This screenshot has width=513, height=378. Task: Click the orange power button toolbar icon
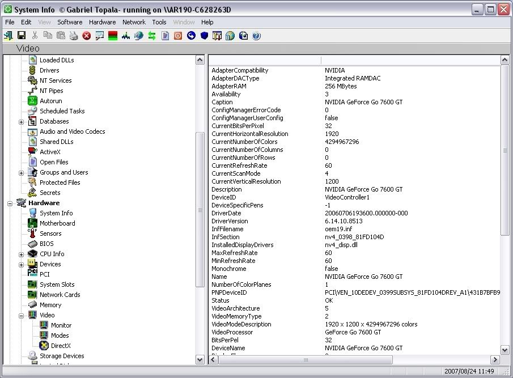(x=178, y=36)
